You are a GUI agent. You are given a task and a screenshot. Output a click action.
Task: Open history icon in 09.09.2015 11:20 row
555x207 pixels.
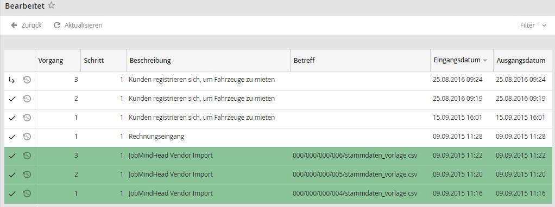(x=27, y=174)
